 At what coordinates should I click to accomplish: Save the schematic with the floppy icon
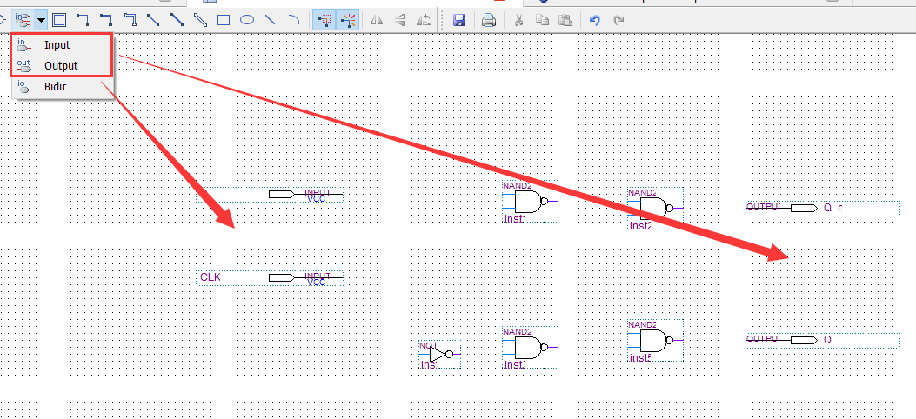459,20
